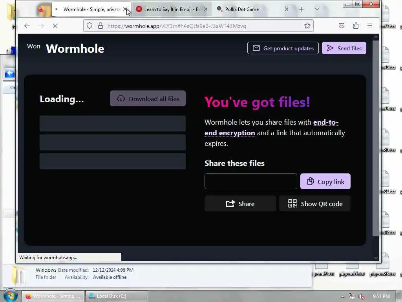The image size is (402, 302).
Task: Click the Send files button
Action: (x=344, y=48)
